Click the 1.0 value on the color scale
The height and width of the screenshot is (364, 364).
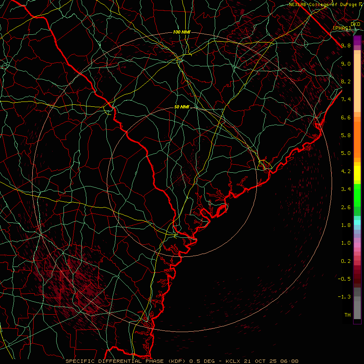[346, 243]
